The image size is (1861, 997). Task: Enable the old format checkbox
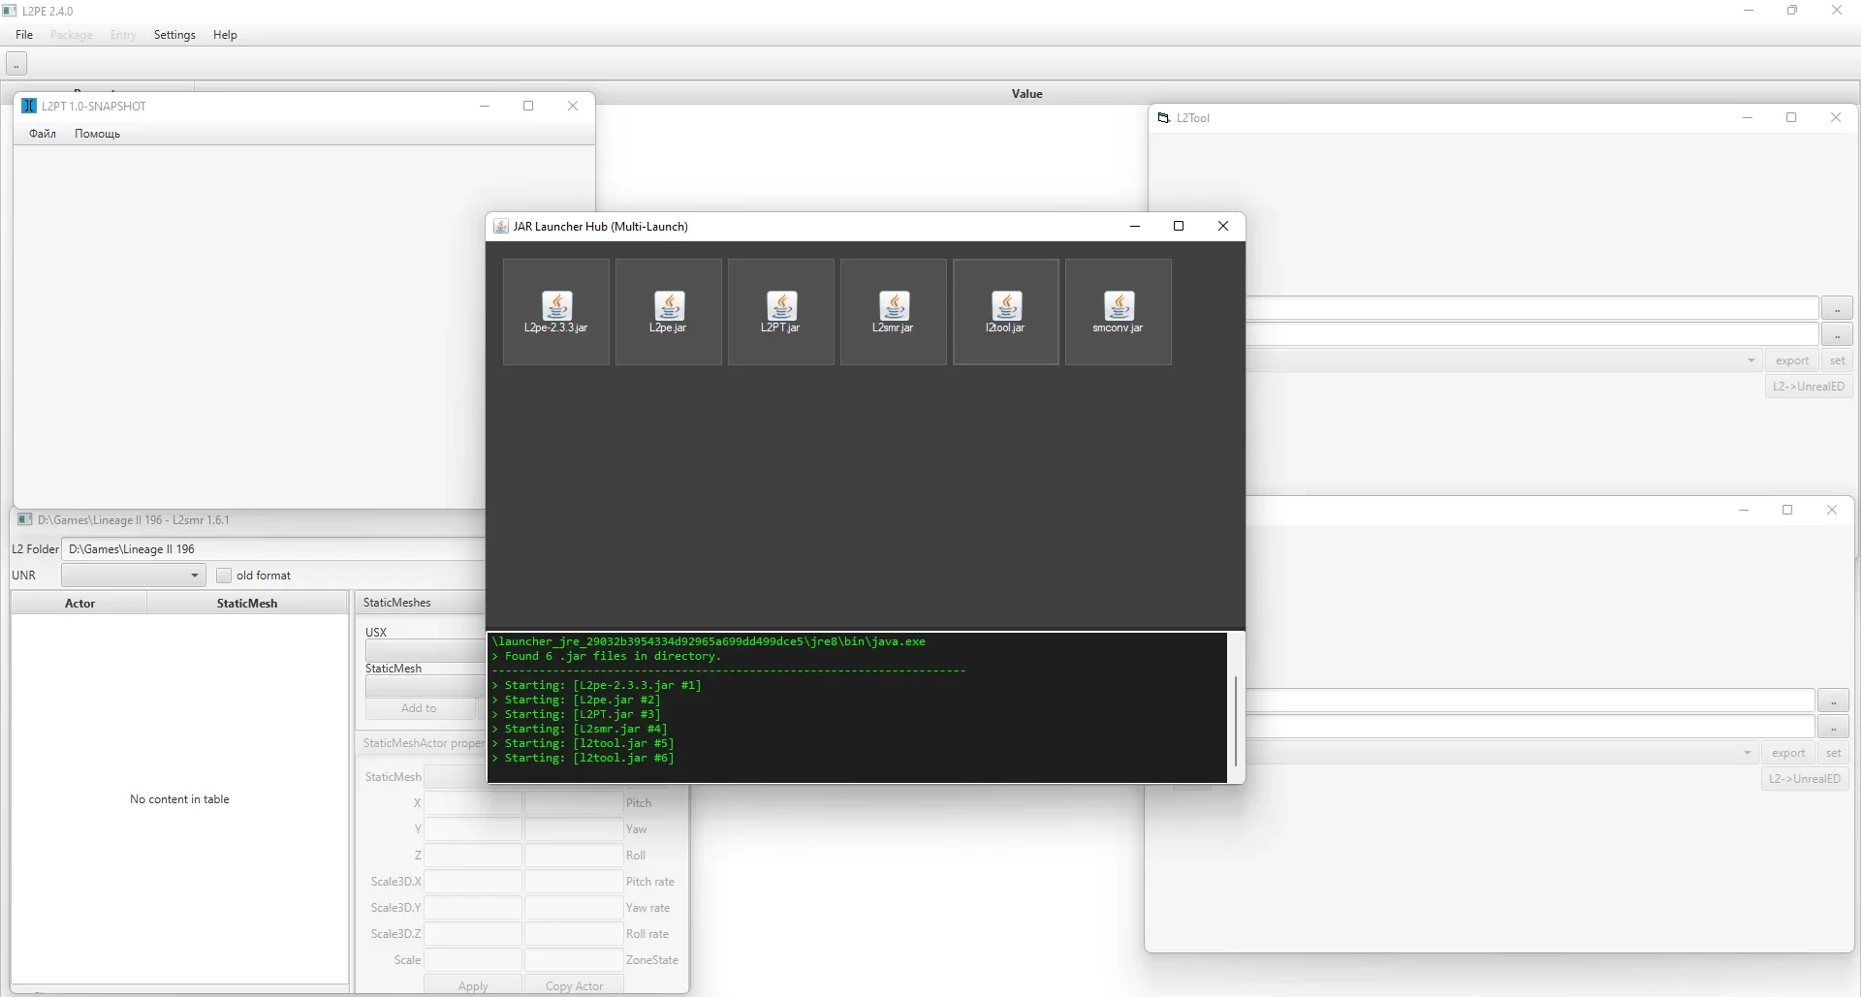pos(224,576)
